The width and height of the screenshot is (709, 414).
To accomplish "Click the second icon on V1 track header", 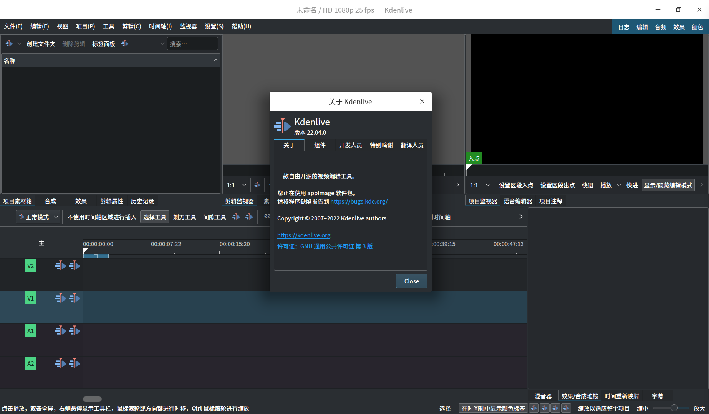I will pyautogui.click(x=75, y=298).
